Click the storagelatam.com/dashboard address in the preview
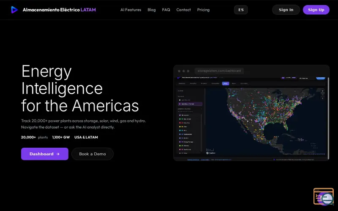This screenshot has height=211, width=338. (x=219, y=70)
